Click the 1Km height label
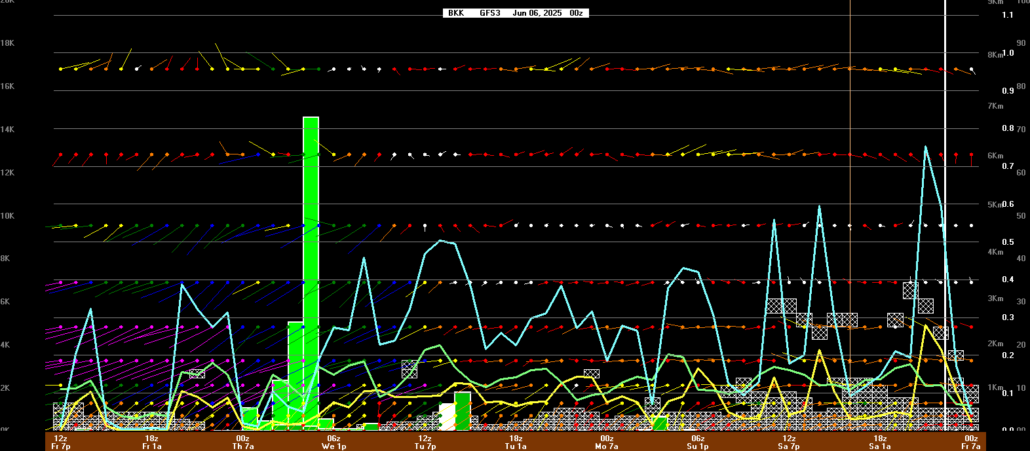The width and height of the screenshot is (1030, 451). point(995,388)
